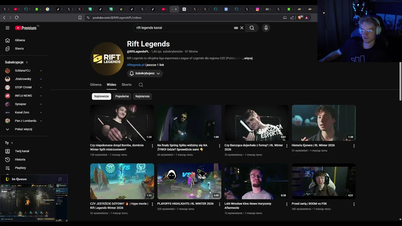
Task: Play the Barcząca Esports video thumbnail
Action: (257, 123)
